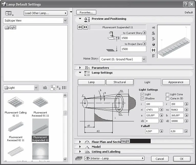
Task: Click the to Project Zero arrow
Action: click(145, 44)
